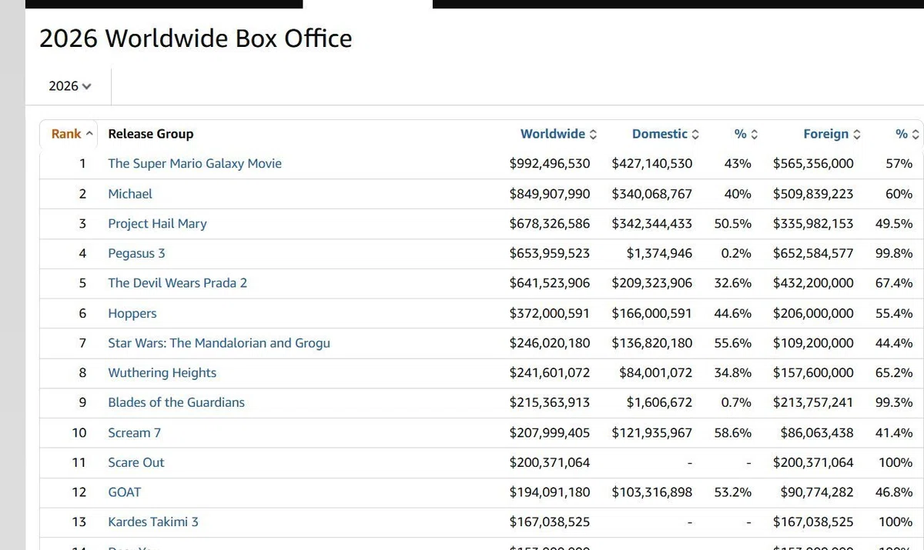View Project Hail Mary details
Viewport: 924px width, 550px height.
pyautogui.click(x=157, y=224)
